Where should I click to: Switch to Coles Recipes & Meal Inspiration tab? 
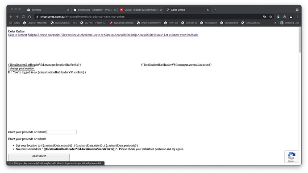(141, 10)
